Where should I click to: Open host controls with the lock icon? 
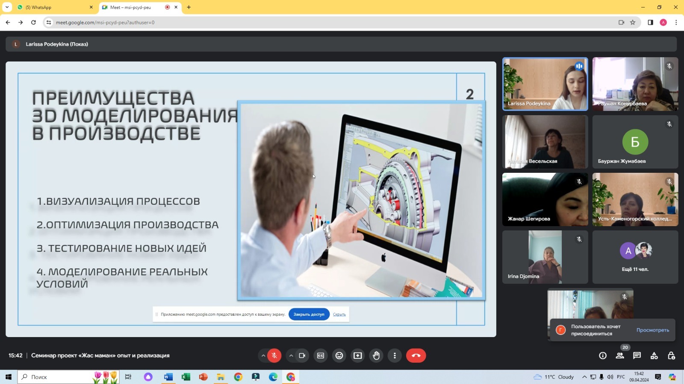tap(671, 355)
